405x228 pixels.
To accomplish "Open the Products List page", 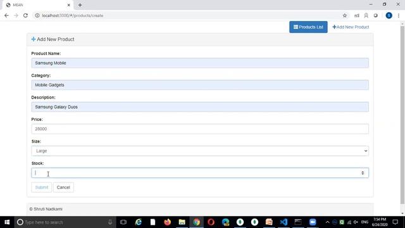I will point(308,27).
